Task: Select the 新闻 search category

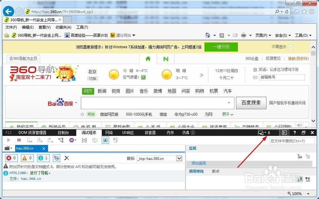Action: click(102, 91)
